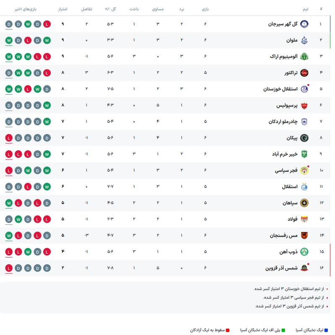The image size is (335, 335).
Task: Click the Aluminium Arak team logo
Action: (304, 57)
